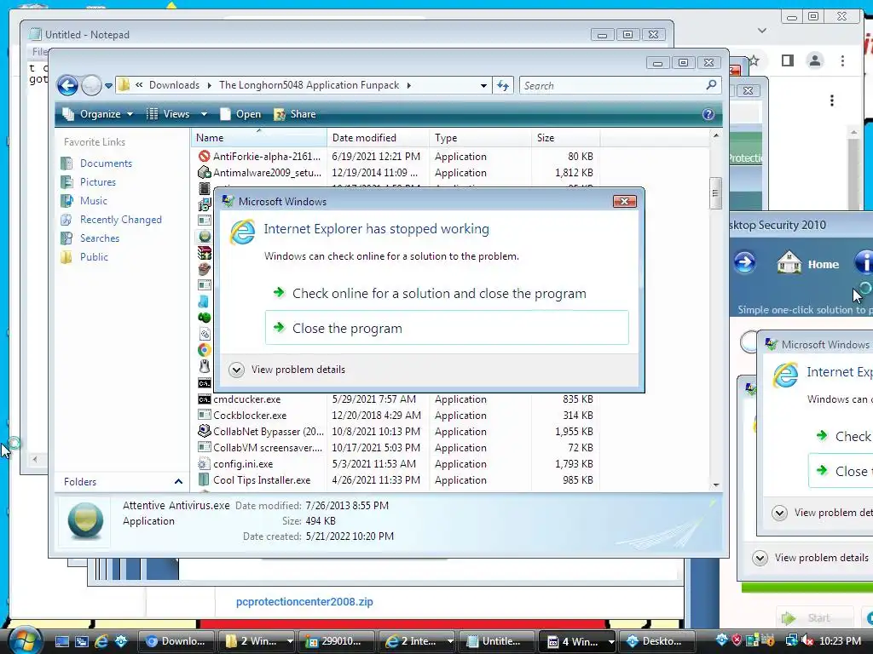Click Check online for a solution option
The image size is (873, 654).
point(447,293)
